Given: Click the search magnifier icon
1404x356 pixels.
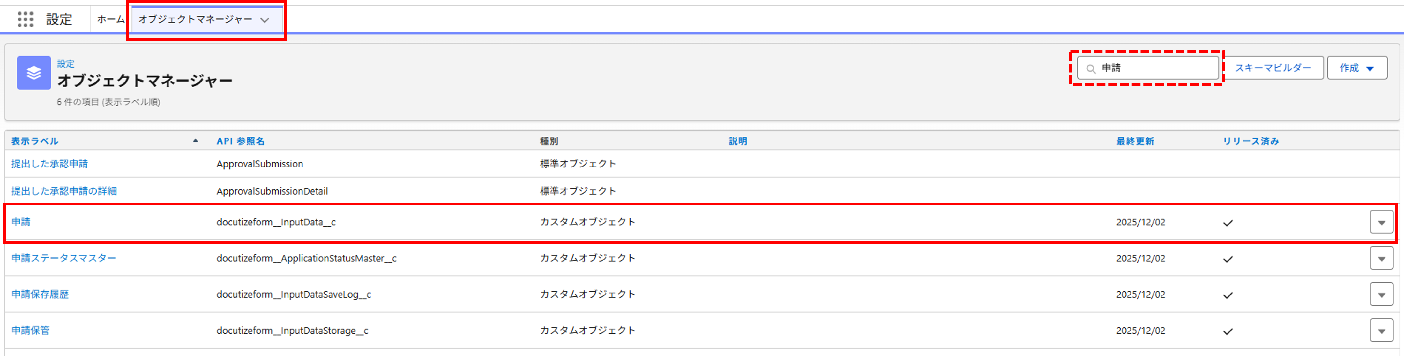Looking at the screenshot, I should [x=1091, y=68].
